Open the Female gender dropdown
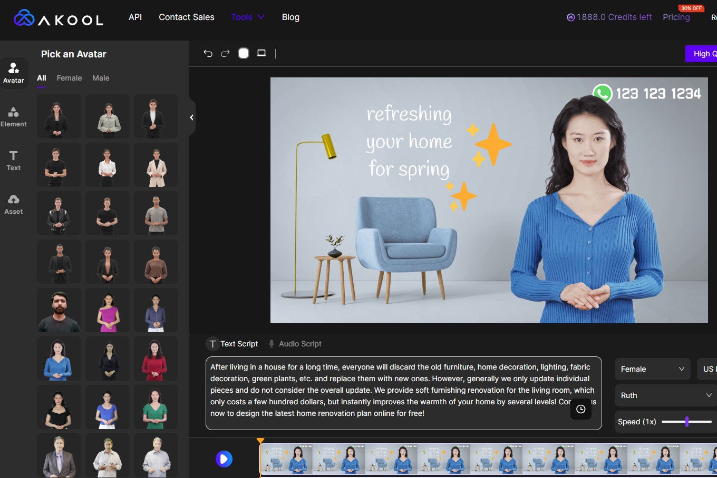717x478 pixels. click(653, 369)
